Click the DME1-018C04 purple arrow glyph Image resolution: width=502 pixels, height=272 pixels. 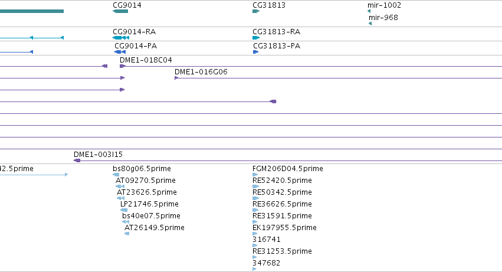(x=123, y=66)
